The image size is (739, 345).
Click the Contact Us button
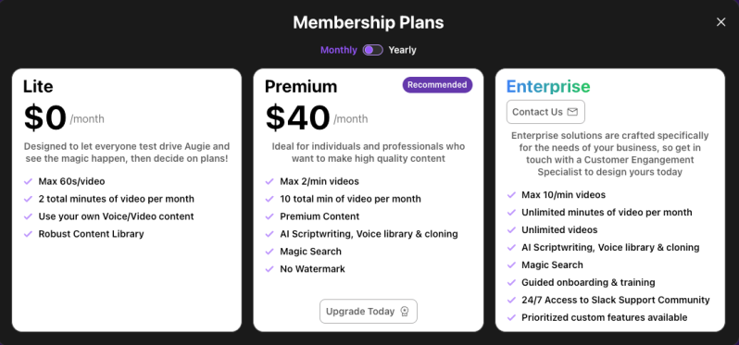click(x=545, y=112)
